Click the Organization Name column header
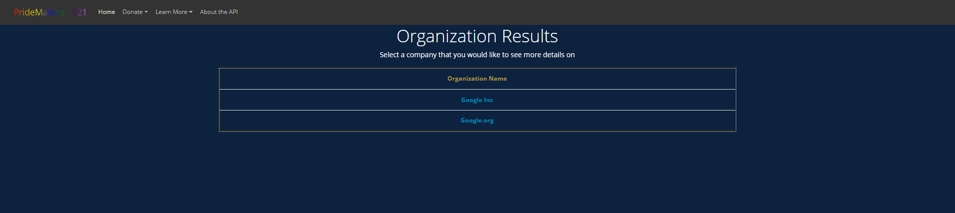This screenshot has width=955, height=213. click(x=477, y=79)
